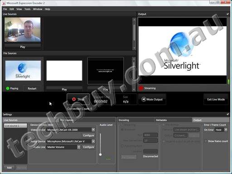Expand the Video Device dropdown

93,130
